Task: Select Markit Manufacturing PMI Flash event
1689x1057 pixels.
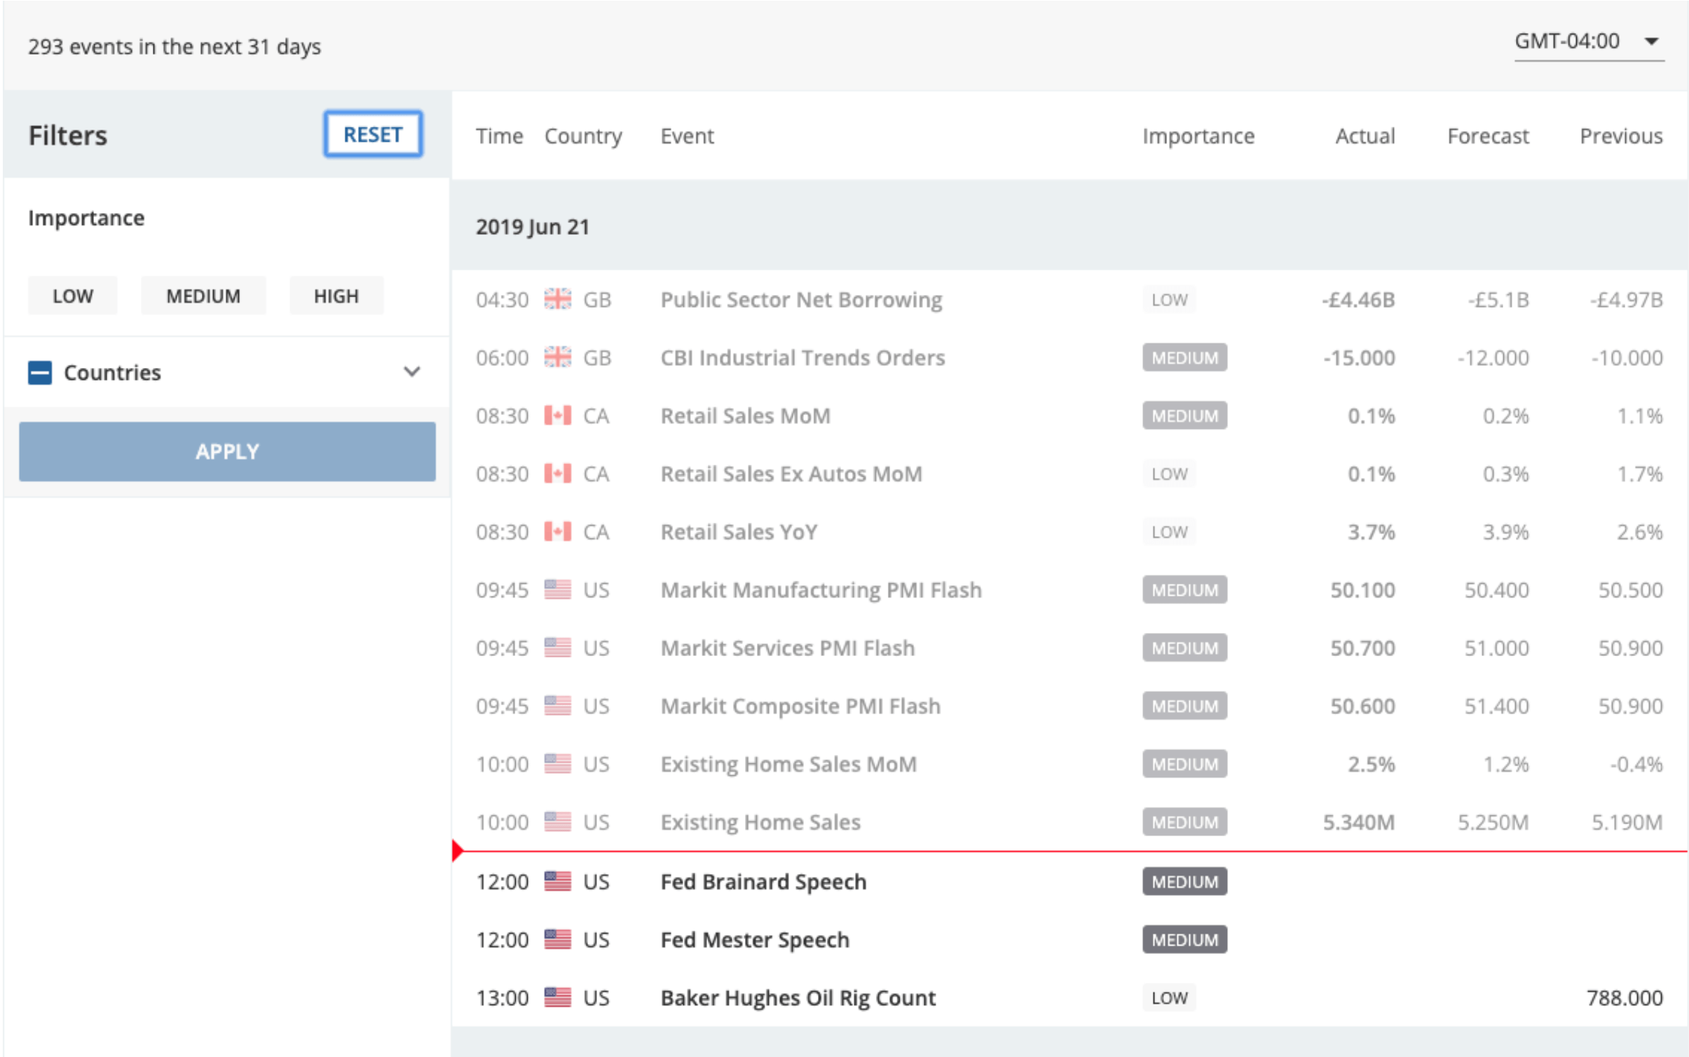Action: (821, 589)
